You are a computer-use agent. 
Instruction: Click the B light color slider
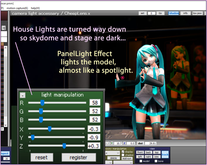(57, 120)
